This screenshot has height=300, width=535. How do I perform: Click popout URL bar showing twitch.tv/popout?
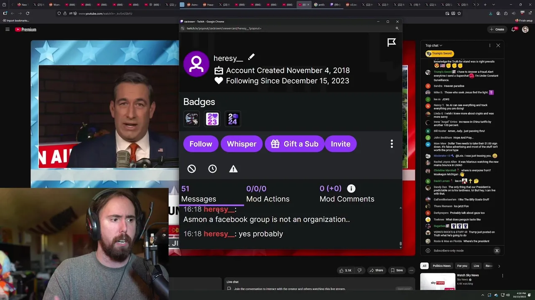pyautogui.click(x=224, y=28)
